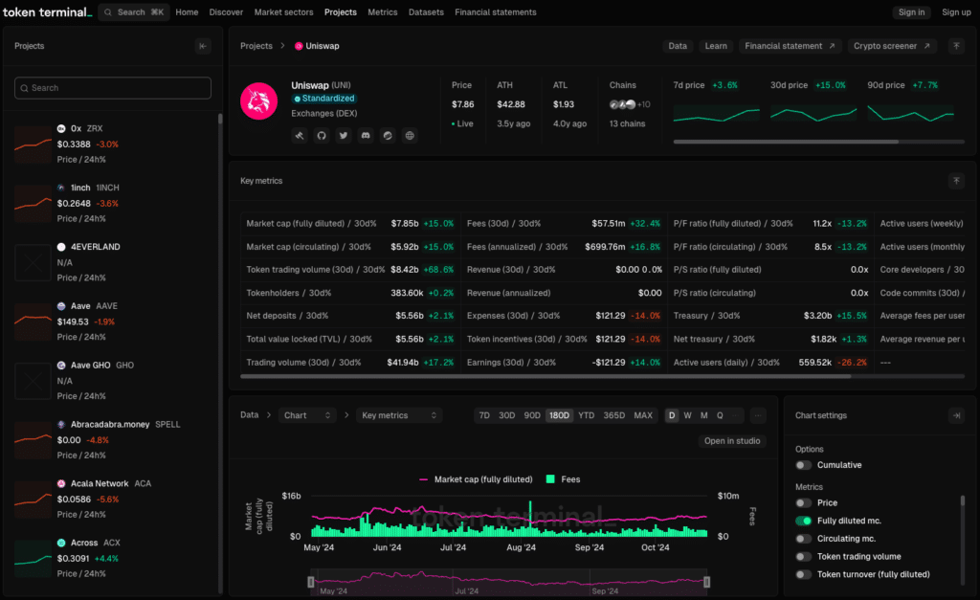Open Uniswap CoinGecko icon link
Viewport: 980px width, 600px height.
pyautogui.click(x=388, y=136)
